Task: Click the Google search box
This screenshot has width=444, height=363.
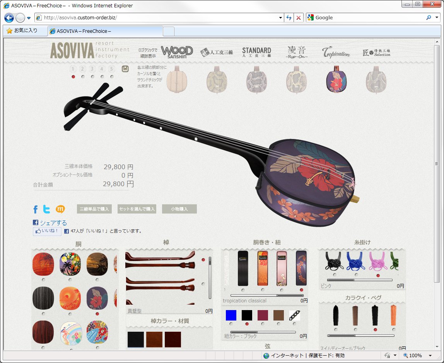Action: [x=369, y=17]
